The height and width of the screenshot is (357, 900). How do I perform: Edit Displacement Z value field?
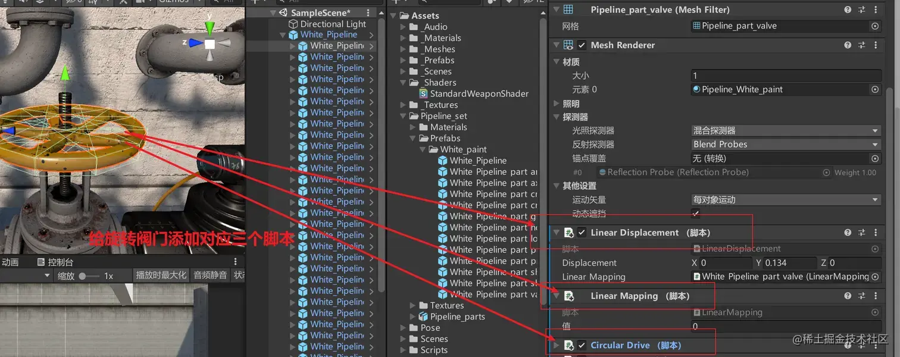[x=855, y=262]
